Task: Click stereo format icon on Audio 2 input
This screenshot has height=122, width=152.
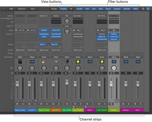Action: click(x=28, y=30)
